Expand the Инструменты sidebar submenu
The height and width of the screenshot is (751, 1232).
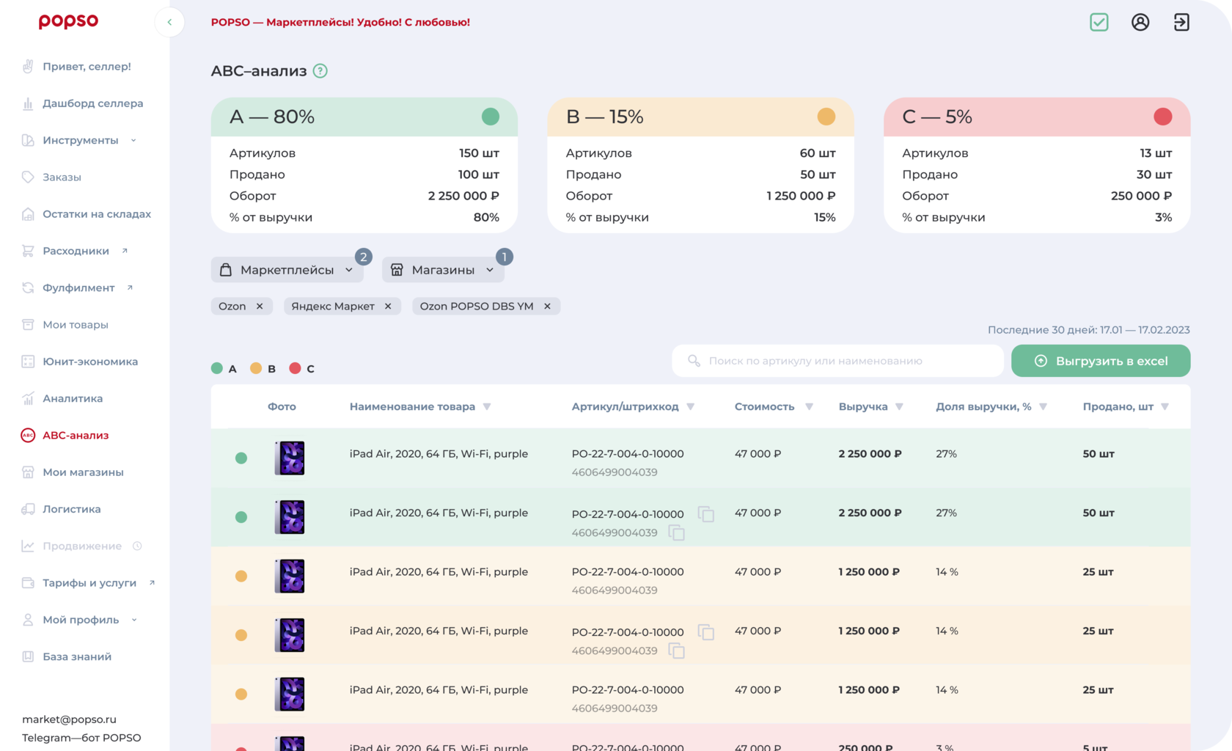133,140
